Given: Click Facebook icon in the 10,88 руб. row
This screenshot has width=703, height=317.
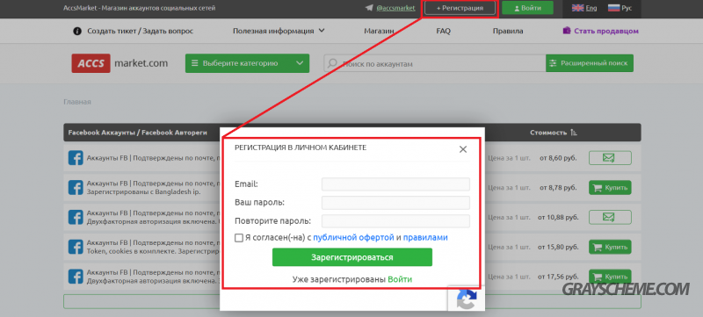Looking at the screenshot, I should [x=76, y=217].
